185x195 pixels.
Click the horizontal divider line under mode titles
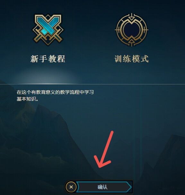[x=92, y=84]
